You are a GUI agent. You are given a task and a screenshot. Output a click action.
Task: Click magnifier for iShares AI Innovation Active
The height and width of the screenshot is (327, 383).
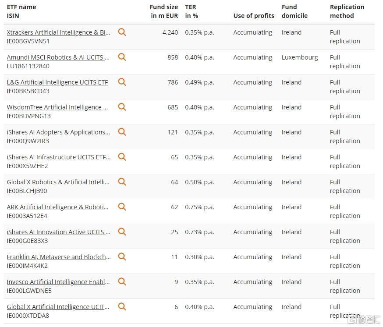coord(122,232)
